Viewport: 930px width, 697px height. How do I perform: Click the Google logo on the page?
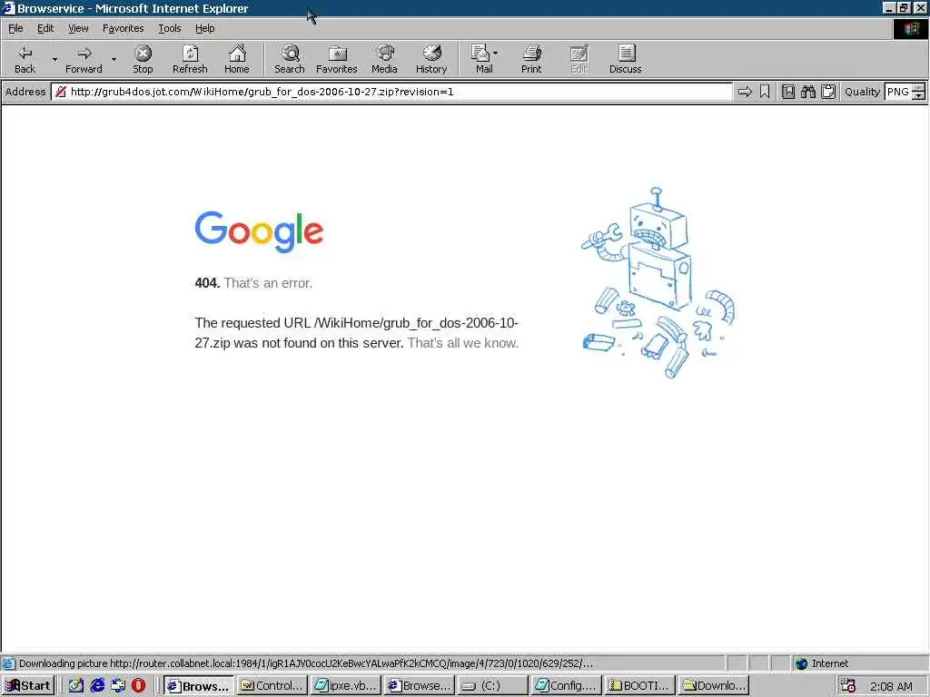pyautogui.click(x=259, y=231)
